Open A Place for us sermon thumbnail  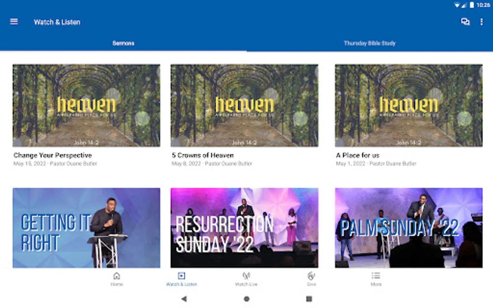pos(409,105)
